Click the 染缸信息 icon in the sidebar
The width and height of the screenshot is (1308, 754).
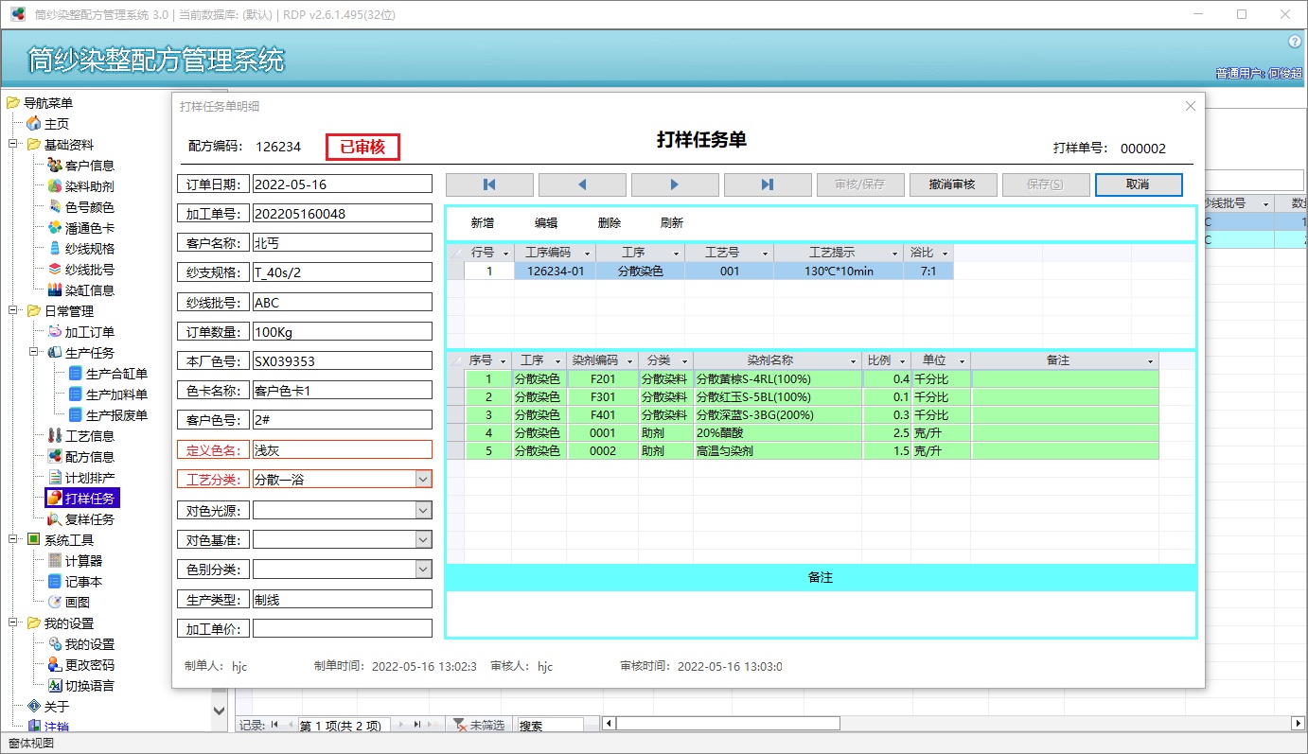coord(55,290)
